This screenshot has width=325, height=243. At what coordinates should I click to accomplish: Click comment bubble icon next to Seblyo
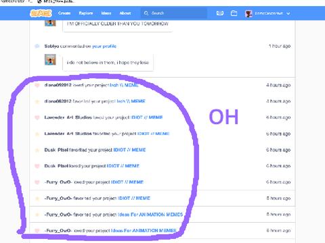(x=37, y=46)
